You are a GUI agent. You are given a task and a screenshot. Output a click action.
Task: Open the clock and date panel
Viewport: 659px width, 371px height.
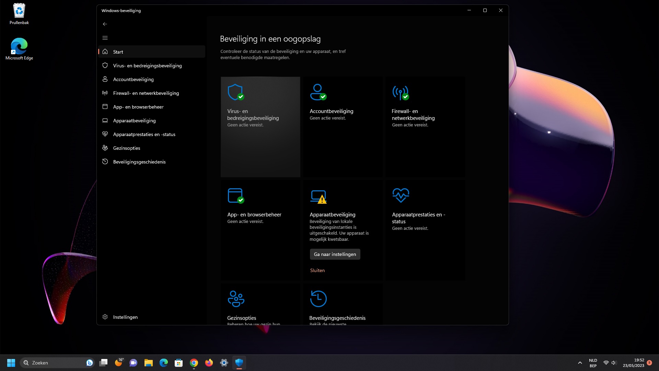pyautogui.click(x=634, y=363)
